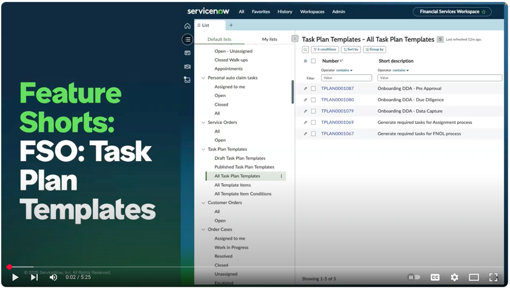This screenshot has height=289, width=510.
Task: Open the All menu
Action: (x=242, y=12)
